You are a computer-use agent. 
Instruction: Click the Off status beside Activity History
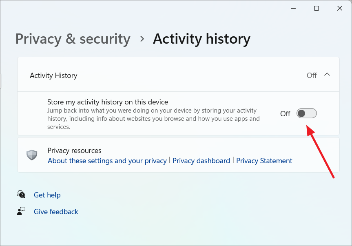[x=312, y=75]
